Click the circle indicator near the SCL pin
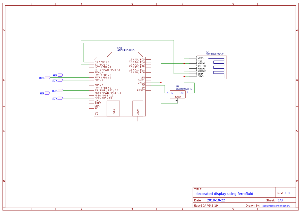 97,113
